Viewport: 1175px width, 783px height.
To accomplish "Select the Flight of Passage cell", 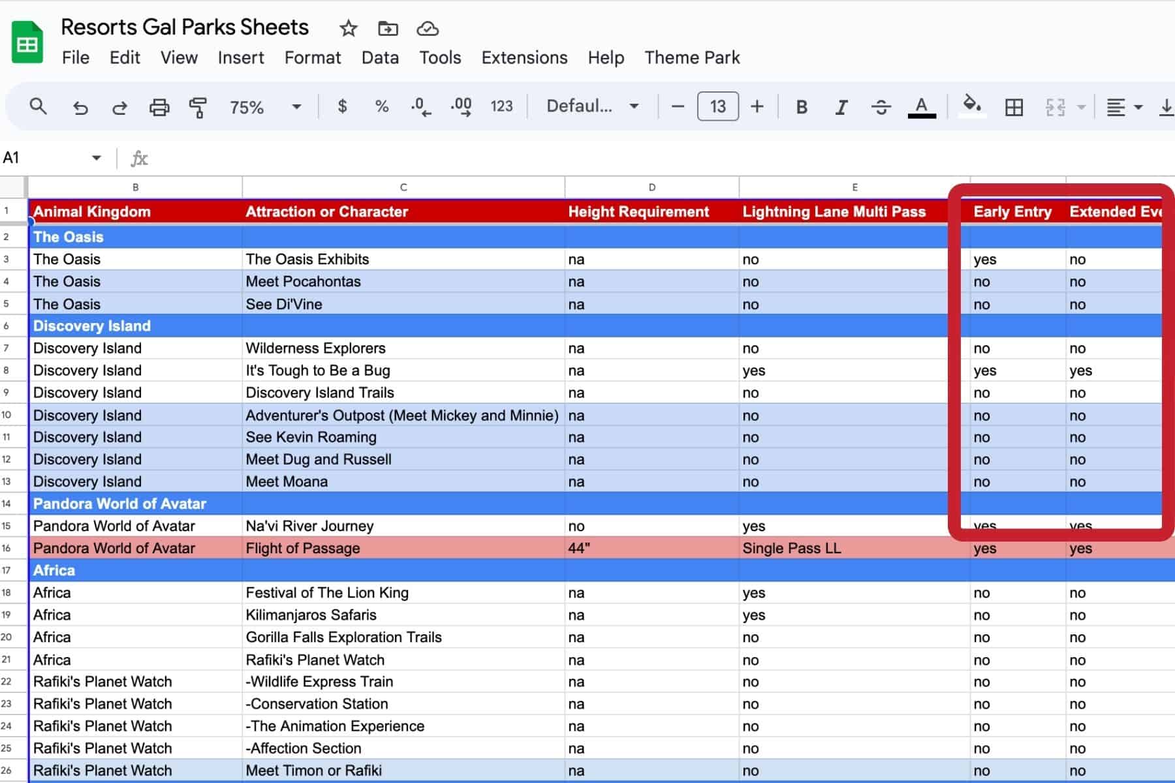I will [403, 548].
